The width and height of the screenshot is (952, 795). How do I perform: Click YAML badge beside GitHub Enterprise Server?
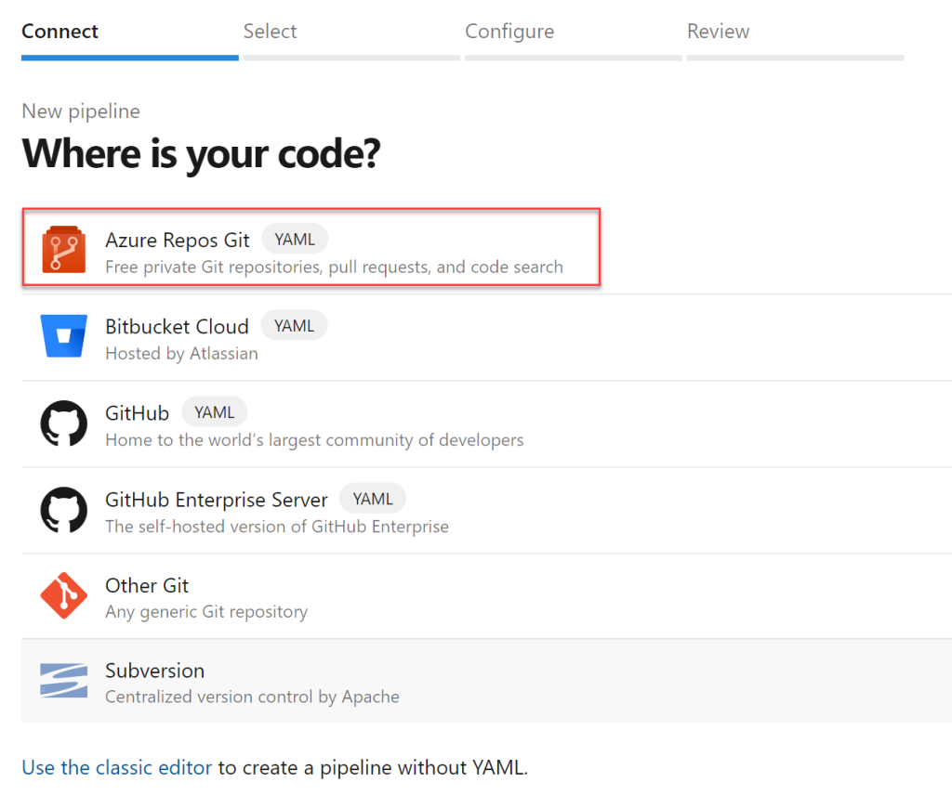(x=373, y=499)
